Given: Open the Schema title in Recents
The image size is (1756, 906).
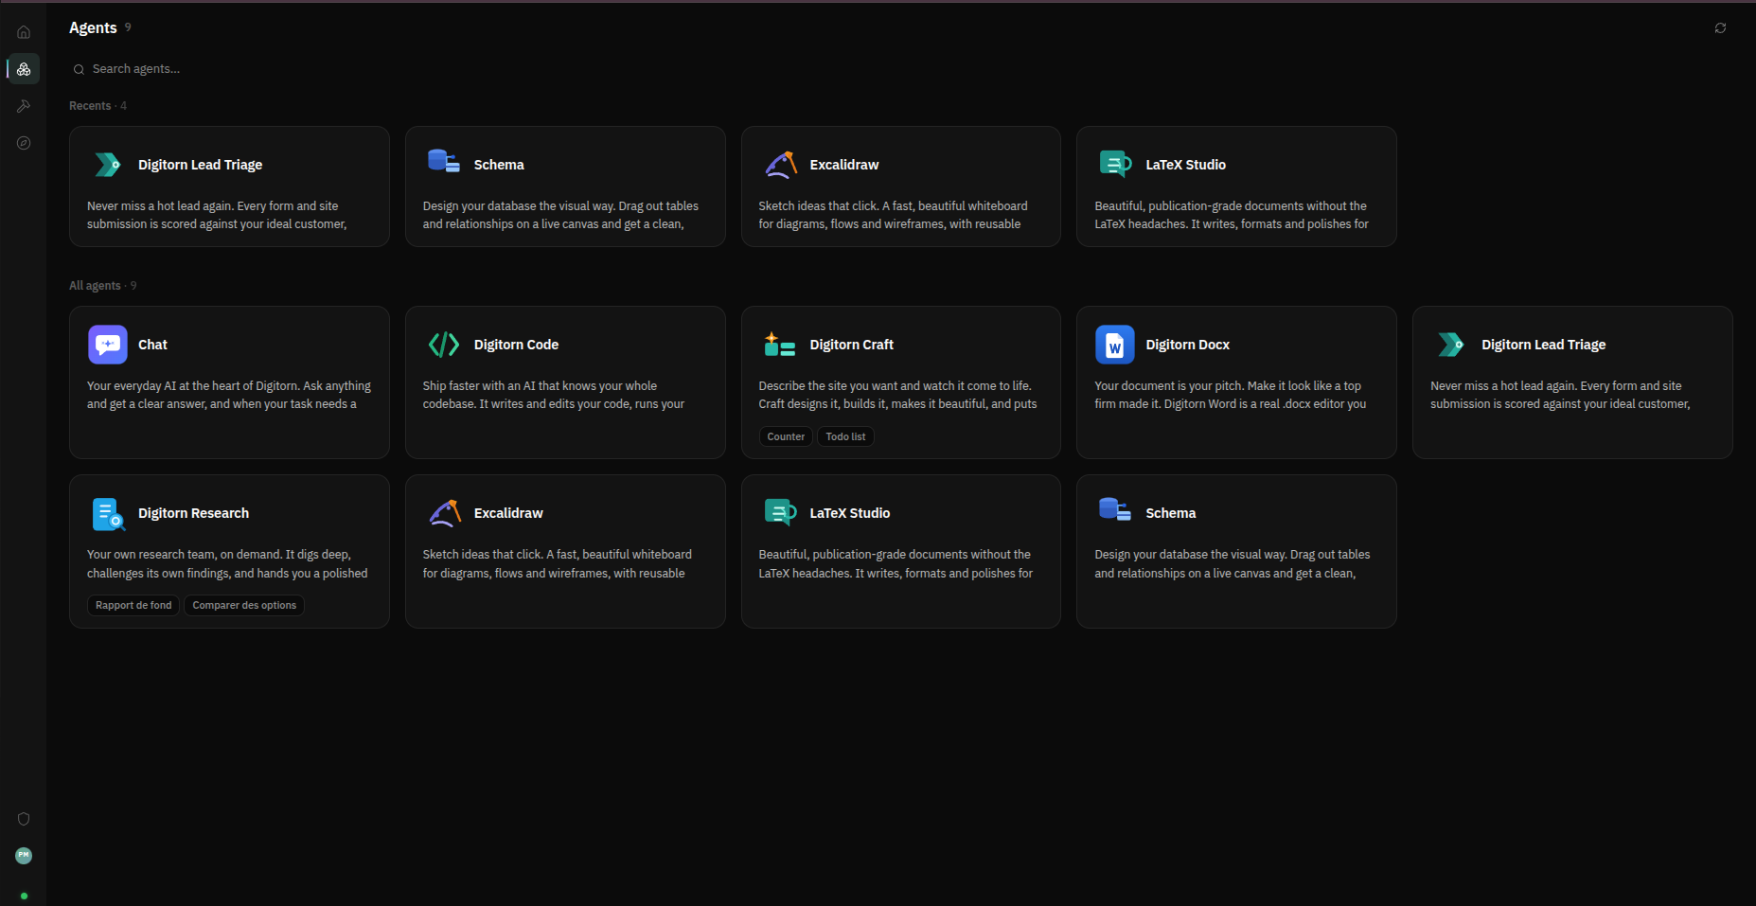Looking at the screenshot, I should coord(499,165).
